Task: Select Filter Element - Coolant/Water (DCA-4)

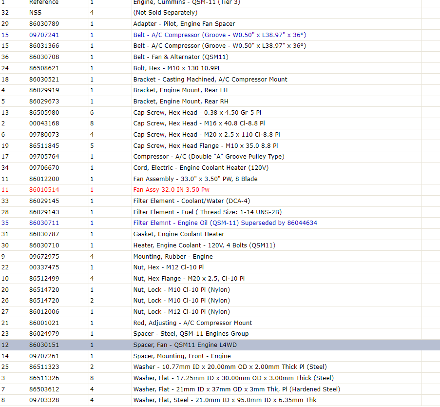Action: pyautogui.click(x=191, y=201)
